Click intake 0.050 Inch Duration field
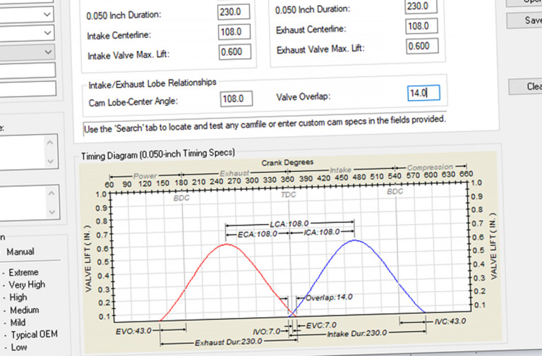Image resolution: width=542 pixels, height=356 pixels. coord(234,12)
